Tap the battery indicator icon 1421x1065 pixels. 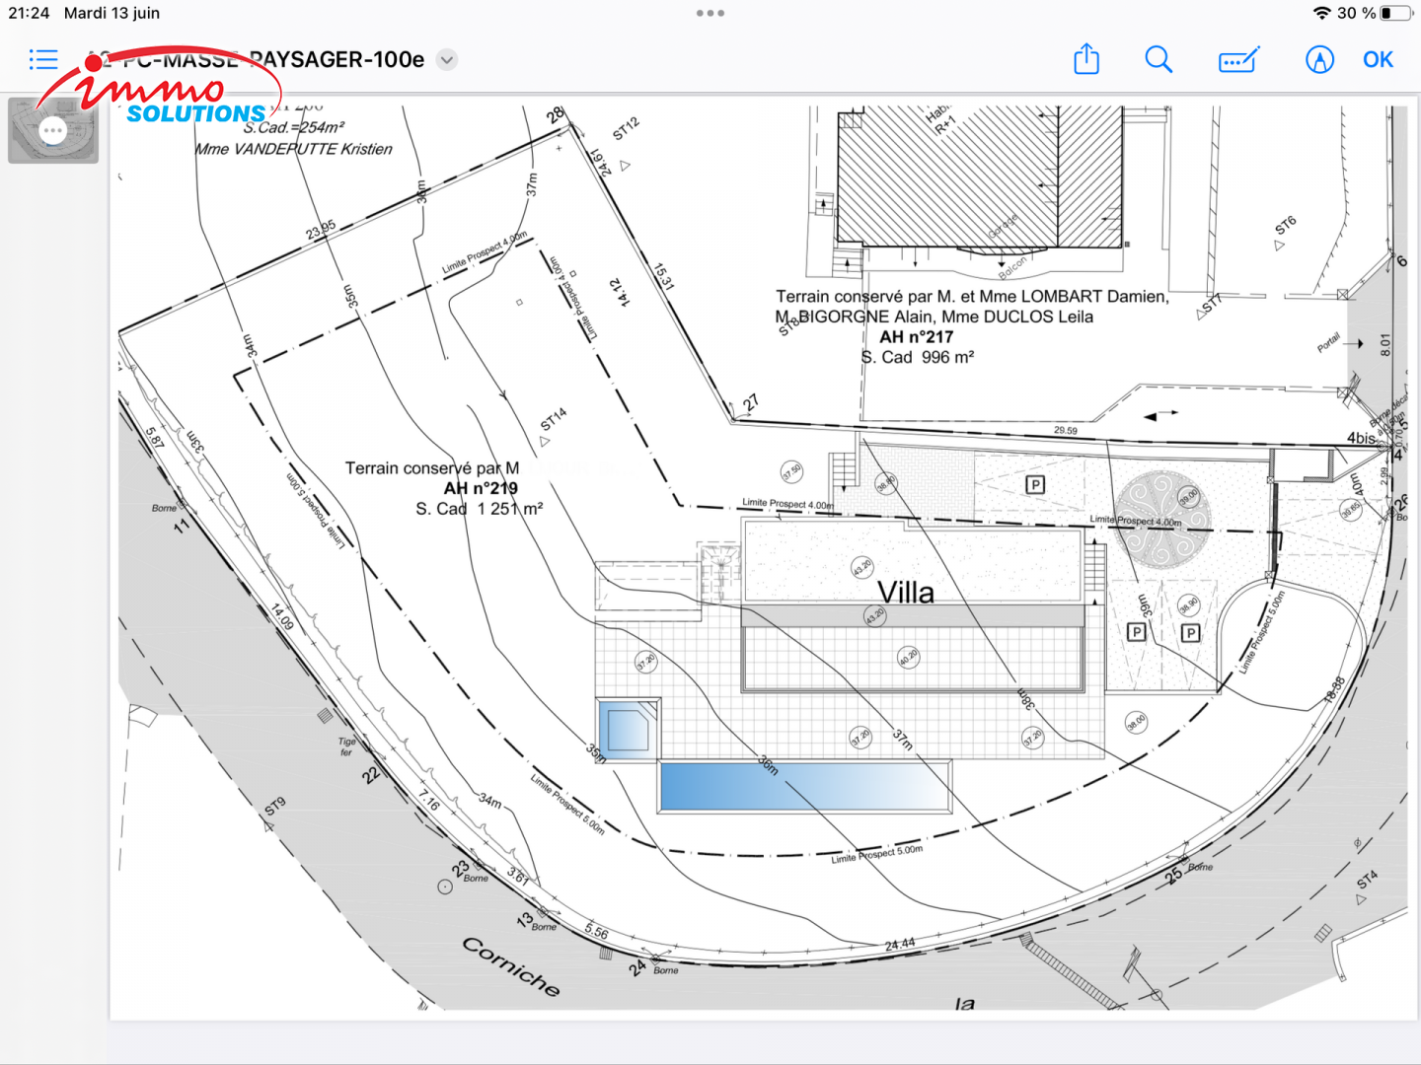tap(1395, 13)
